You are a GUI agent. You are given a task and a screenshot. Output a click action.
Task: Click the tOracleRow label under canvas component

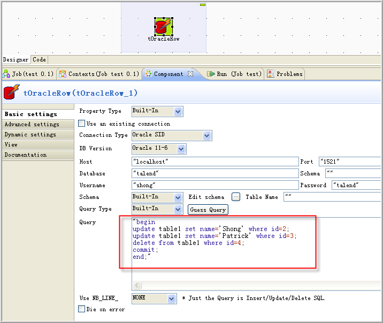pyautogui.click(x=163, y=39)
